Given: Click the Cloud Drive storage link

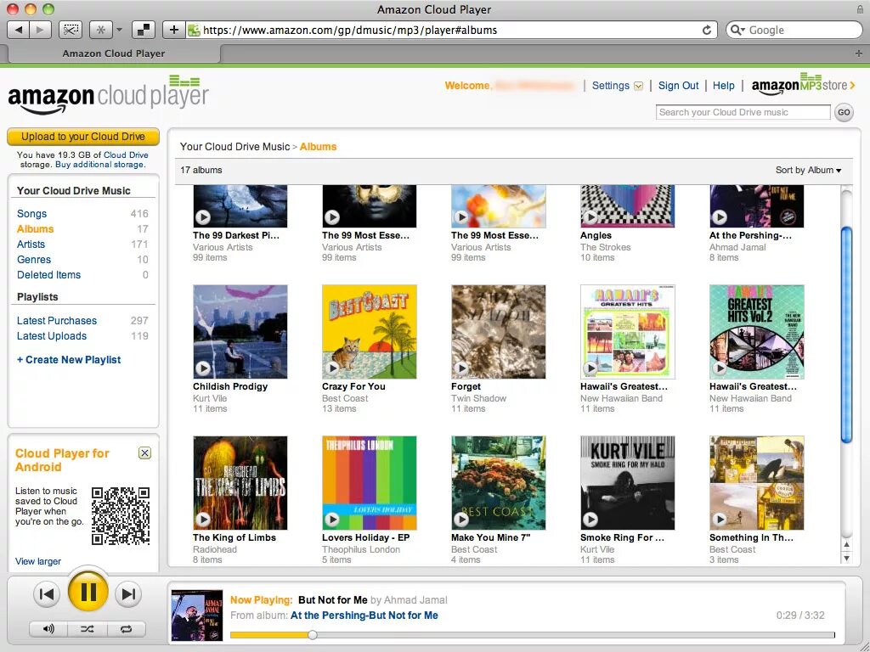Looking at the screenshot, I should (126, 155).
